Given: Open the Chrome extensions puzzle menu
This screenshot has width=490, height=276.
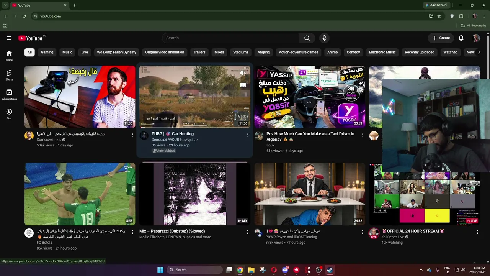Looking at the screenshot, I should (461, 16).
